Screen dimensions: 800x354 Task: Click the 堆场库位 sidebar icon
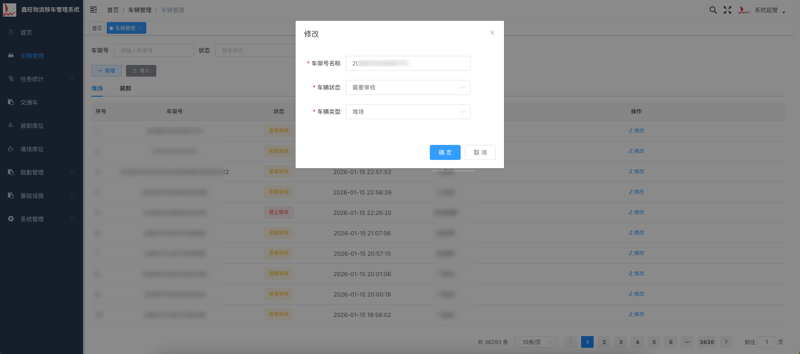(11, 149)
